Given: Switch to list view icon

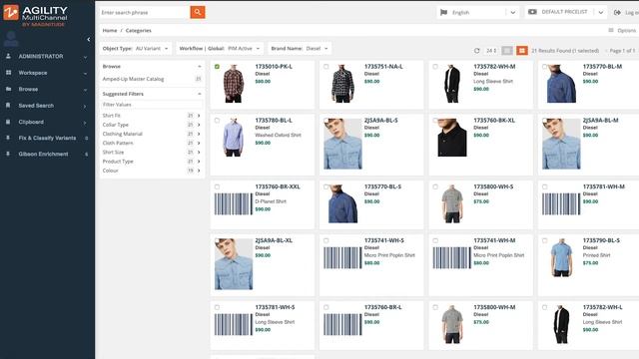Looking at the screenshot, I should pyautogui.click(x=507, y=51).
